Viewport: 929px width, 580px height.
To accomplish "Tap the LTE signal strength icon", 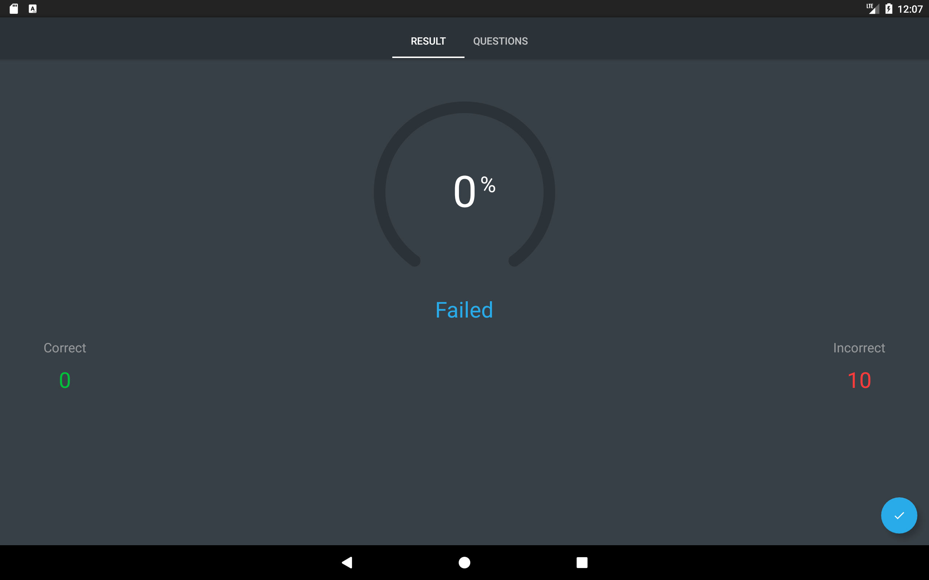I will pyautogui.click(x=872, y=8).
